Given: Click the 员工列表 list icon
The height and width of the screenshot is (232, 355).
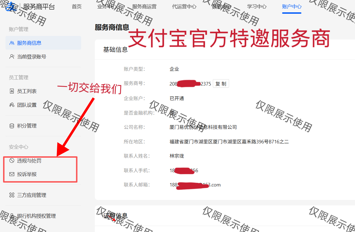Looking at the screenshot, I should click(12, 91).
